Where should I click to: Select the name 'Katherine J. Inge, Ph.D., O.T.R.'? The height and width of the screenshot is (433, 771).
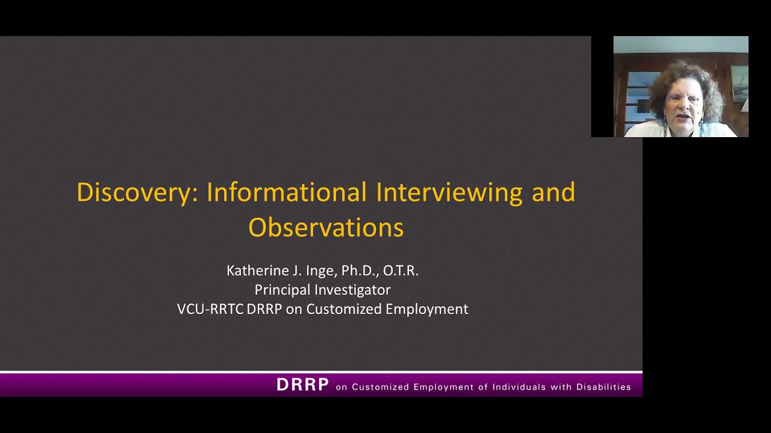(322, 271)
